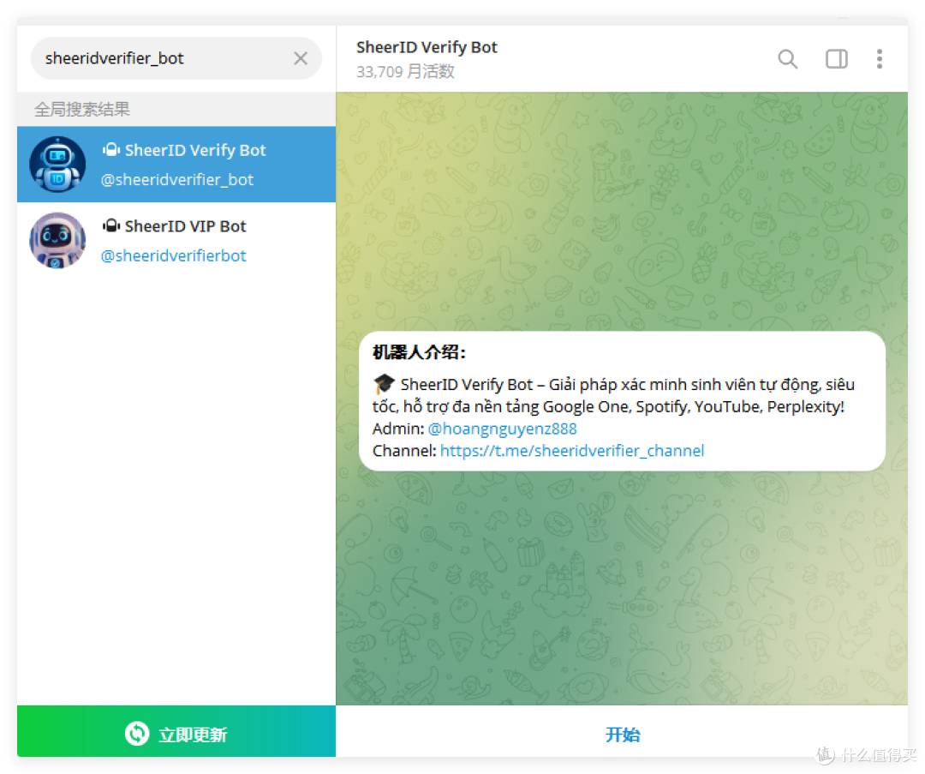Click the search box containing sheeridverifier_bot
The height and width of the screenshot is (774, 925).
click(x=176, y=58)
